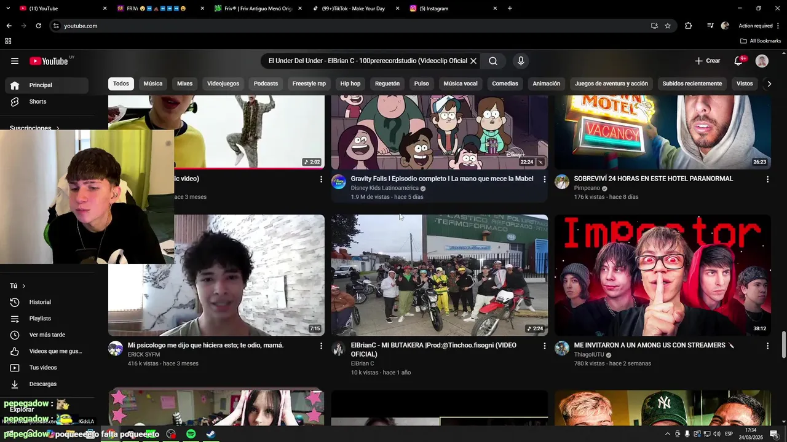Open All Bookmarks folder

pyautogui.click(x=761, y=41)
